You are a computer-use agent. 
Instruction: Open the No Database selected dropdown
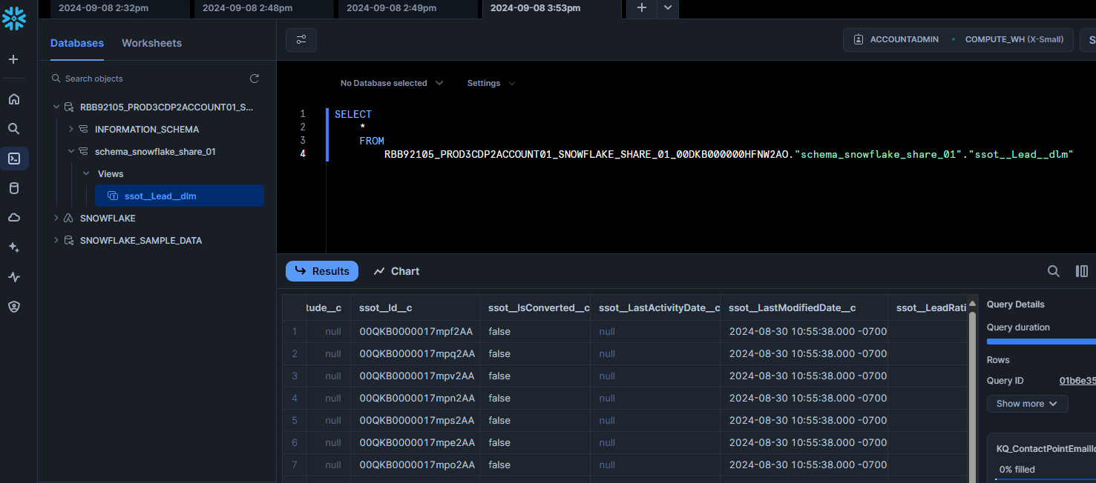pos(392,83)
